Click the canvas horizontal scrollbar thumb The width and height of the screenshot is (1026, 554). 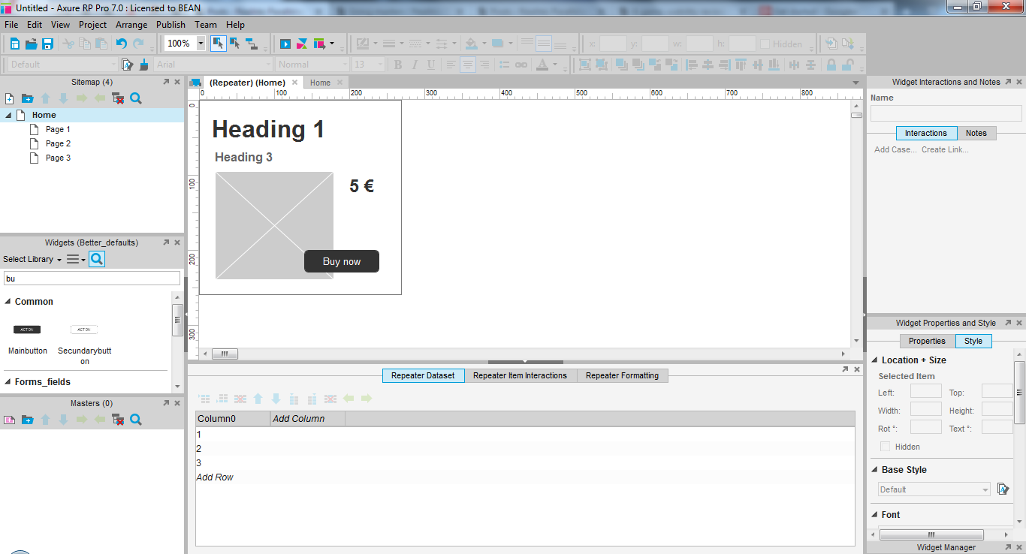pos(225,354)
